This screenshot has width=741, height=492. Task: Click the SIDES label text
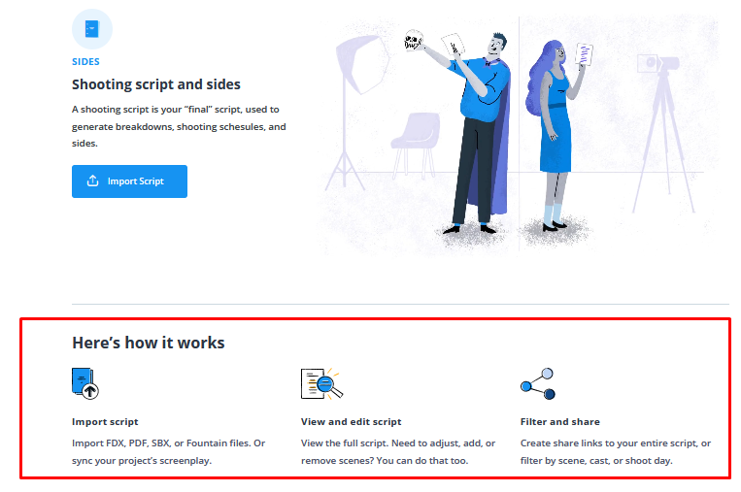(x=85, y=62)
